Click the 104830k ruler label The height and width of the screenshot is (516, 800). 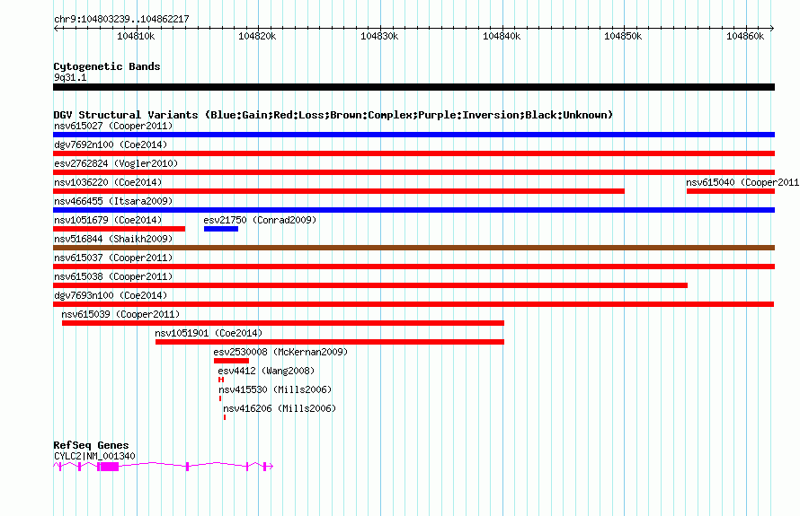pyautogui.click(x=379, y=36)
